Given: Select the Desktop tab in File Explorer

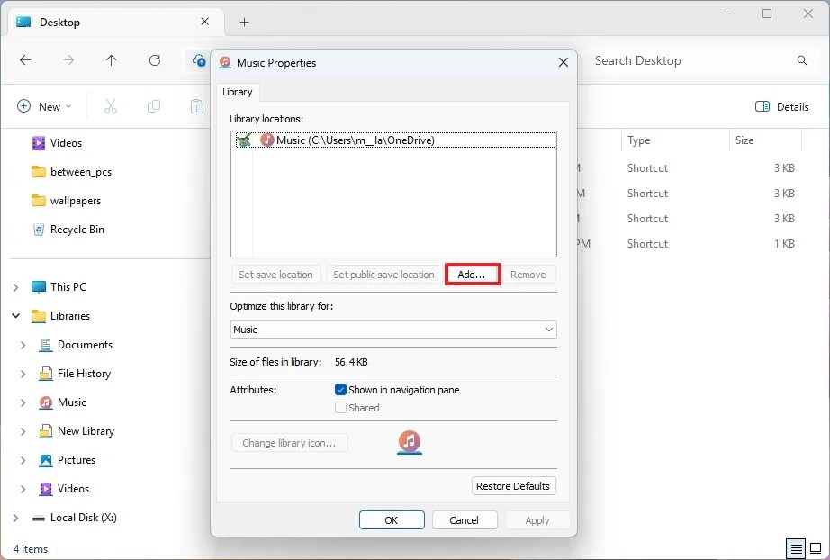Looking at the screenshot, I should coord(59,22).
